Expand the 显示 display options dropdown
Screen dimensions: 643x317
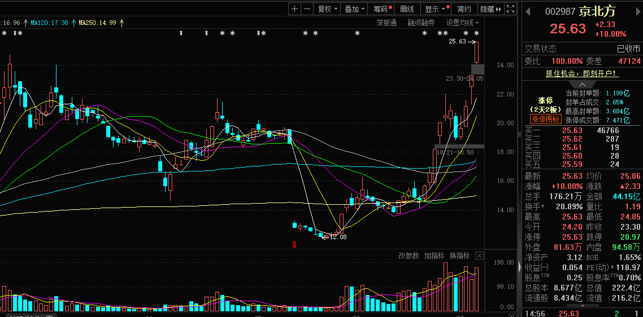[x=436, y=9]
